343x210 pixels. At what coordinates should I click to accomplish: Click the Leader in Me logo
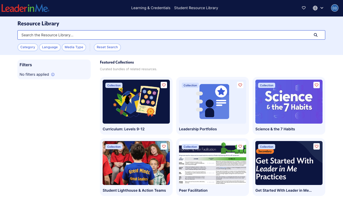25,8
